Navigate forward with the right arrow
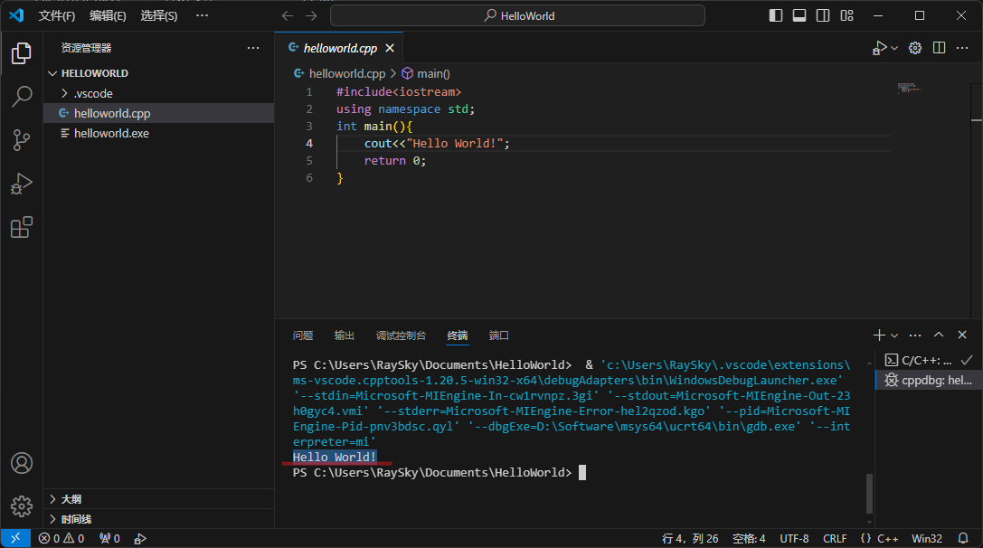Image resolution: width=983 pixels, height=548 pixels. (x=311, y=15)
